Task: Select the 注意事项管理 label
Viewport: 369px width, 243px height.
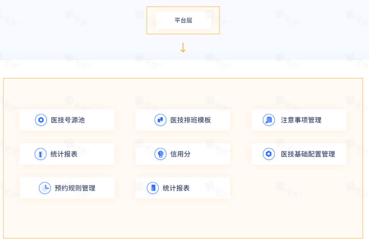Action: click(301, 120)
